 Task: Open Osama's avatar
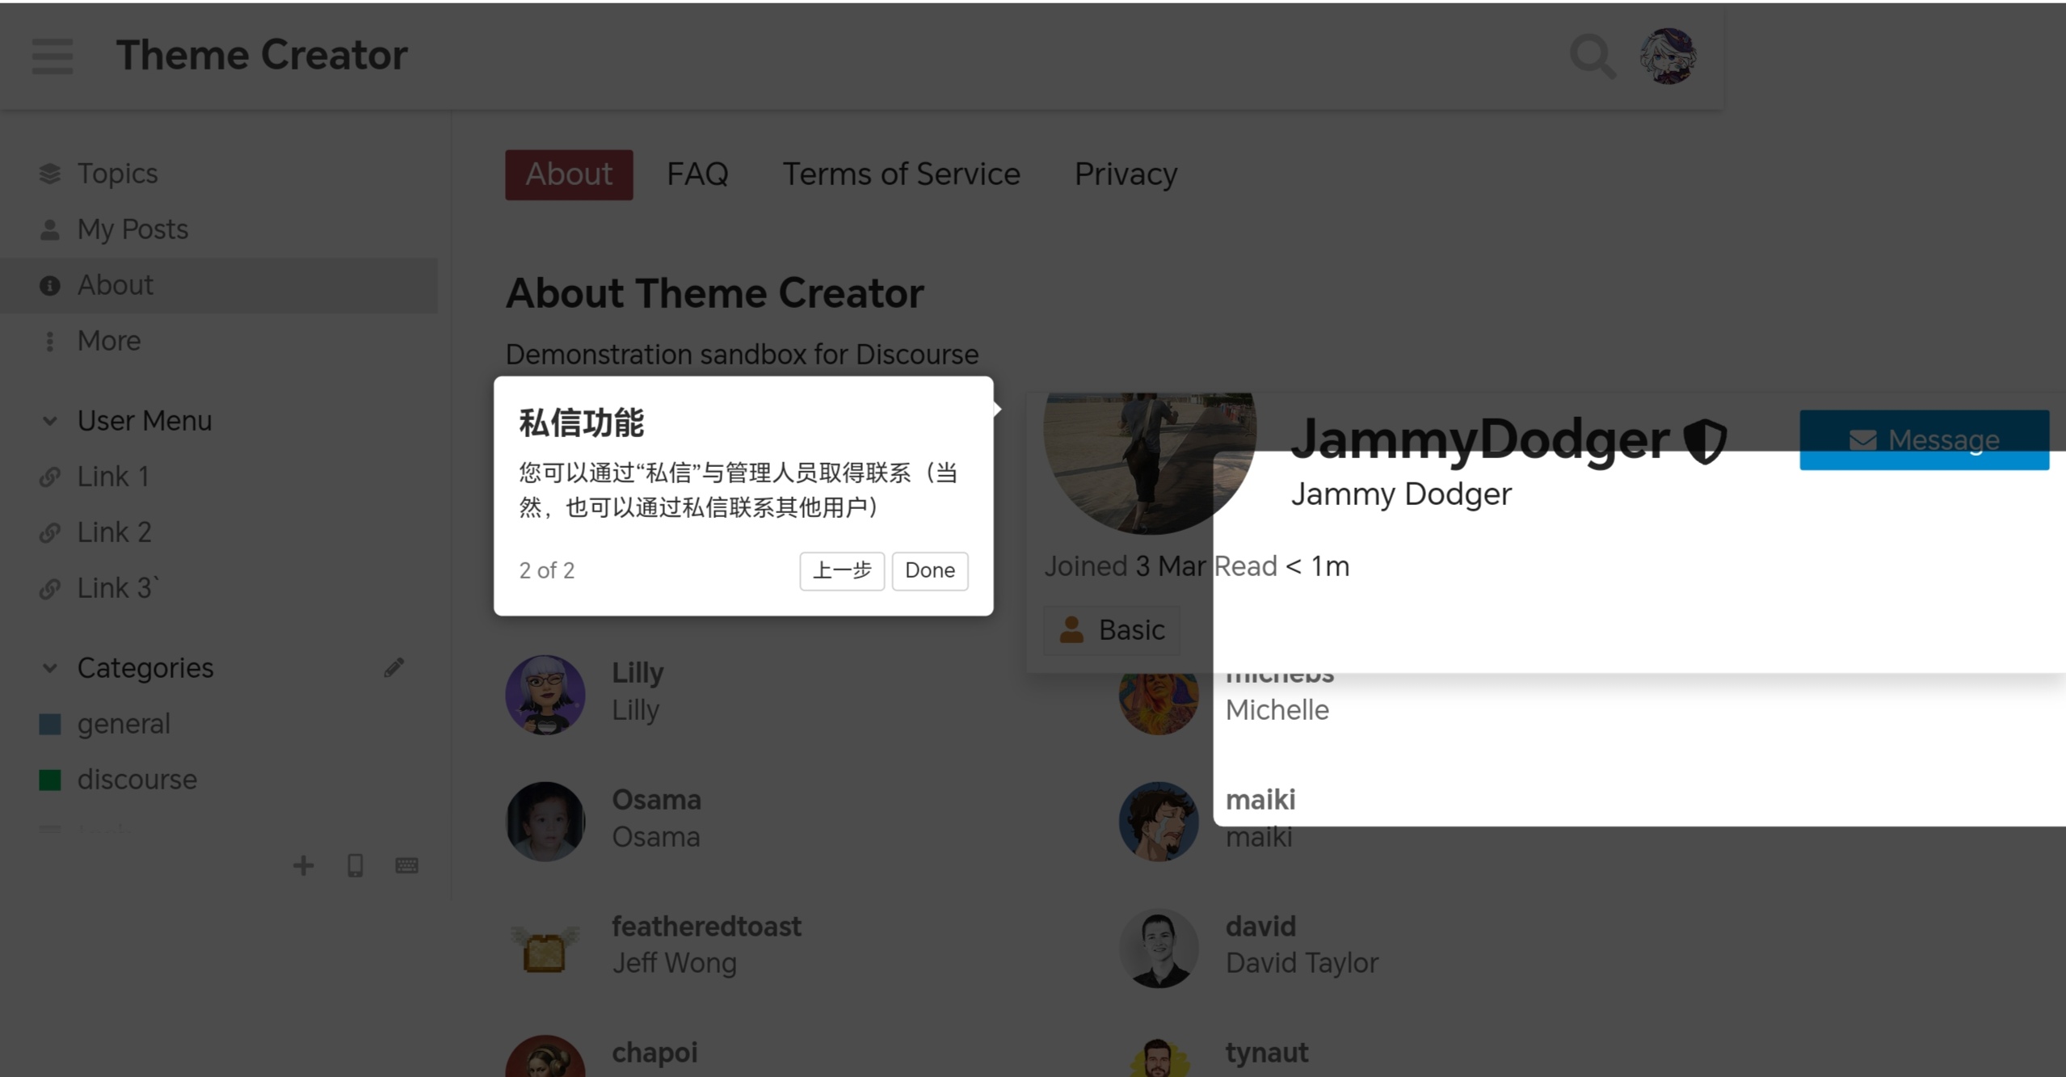[545, 821]
